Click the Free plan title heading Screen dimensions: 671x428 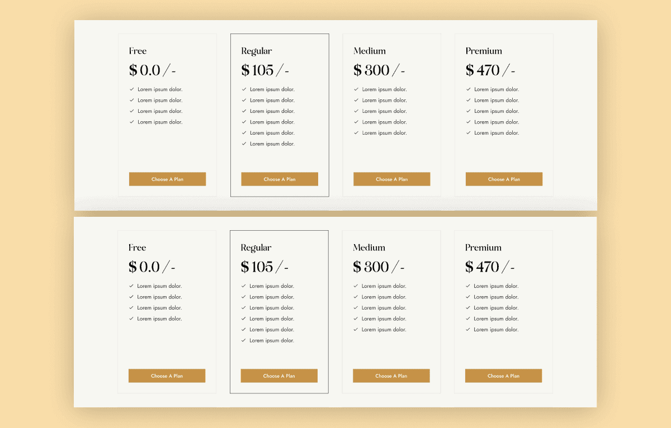coord(137,51)
